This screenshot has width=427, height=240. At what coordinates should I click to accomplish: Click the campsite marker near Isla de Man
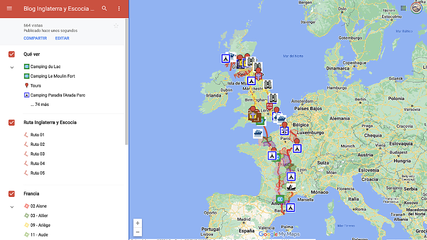[x=251, y=81]
